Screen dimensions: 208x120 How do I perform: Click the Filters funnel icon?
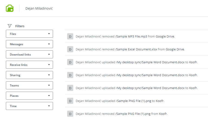[x=10, y=26]
